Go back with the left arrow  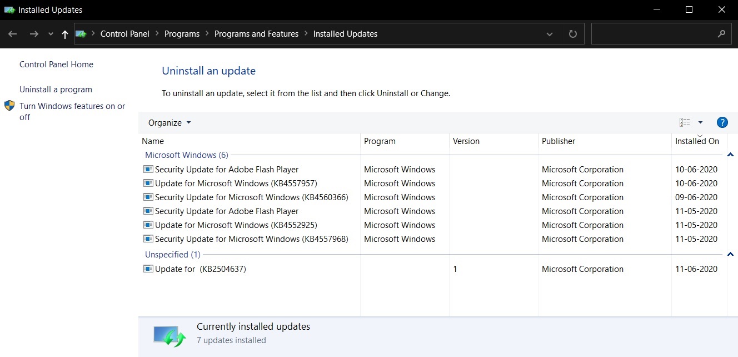[13, 34]
